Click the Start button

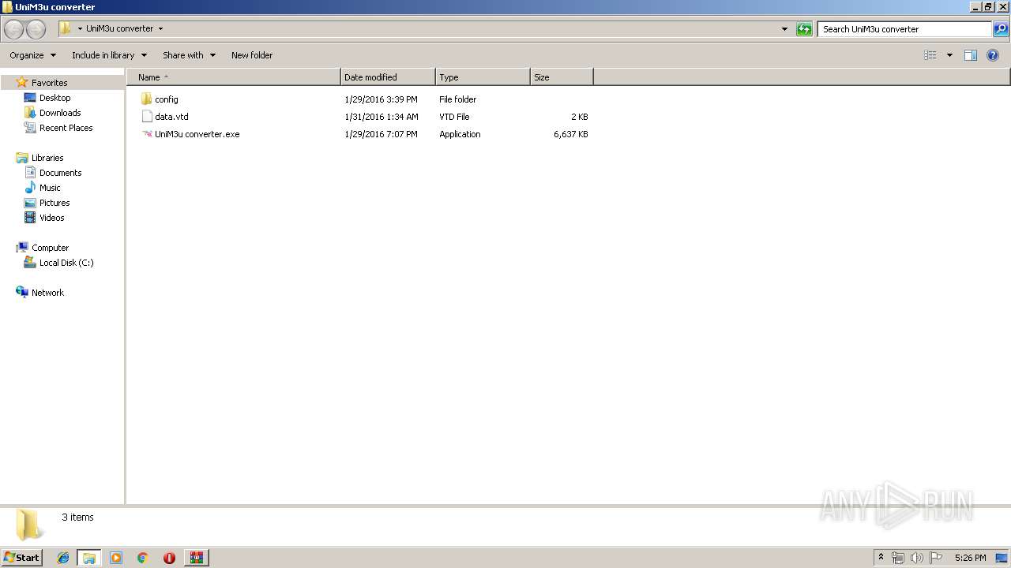pyautogui.click(x=21, y=558)
